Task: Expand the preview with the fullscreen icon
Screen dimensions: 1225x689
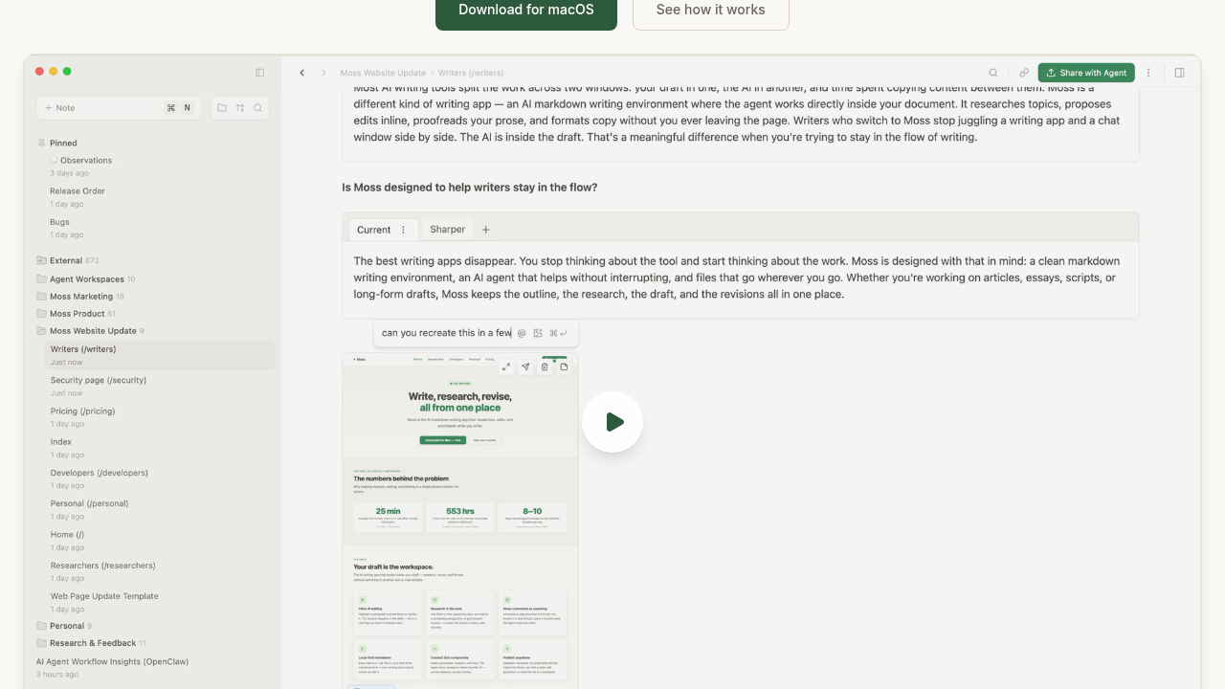Action: coord(506,367)
